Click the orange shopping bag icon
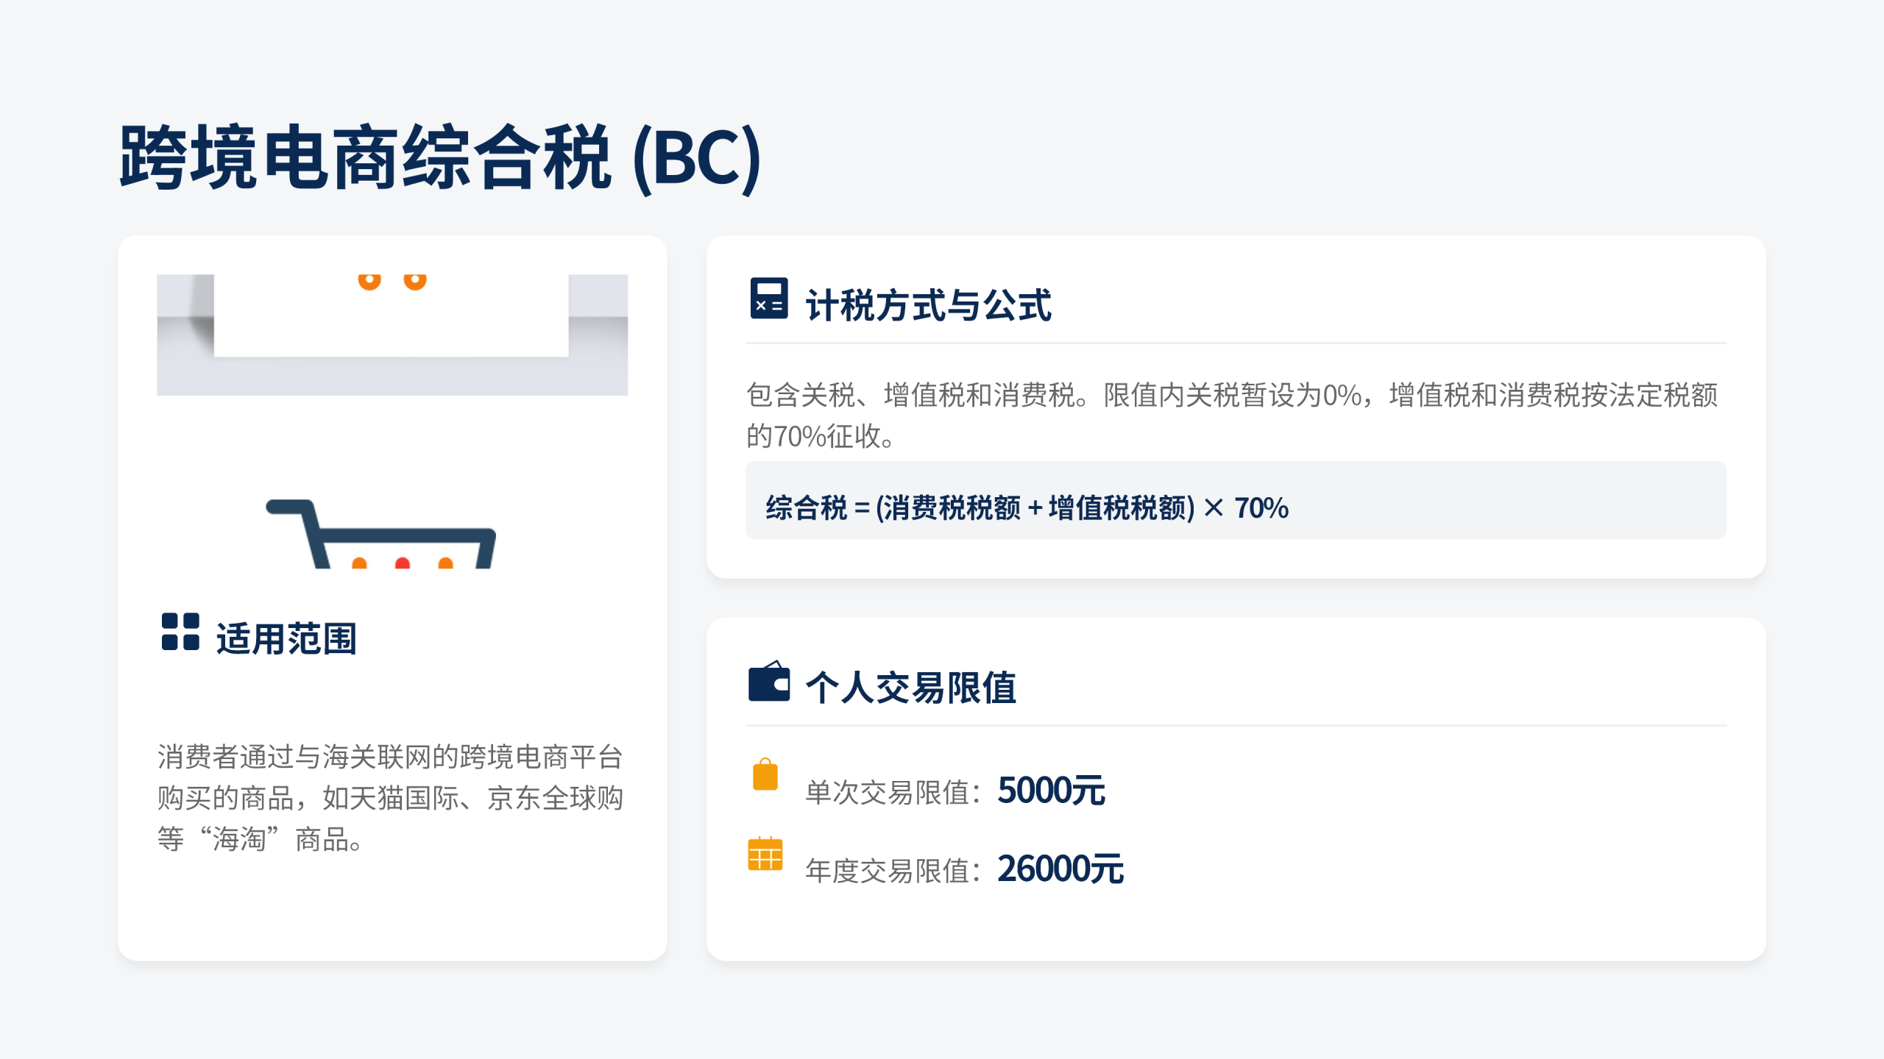 click(765, 774)
